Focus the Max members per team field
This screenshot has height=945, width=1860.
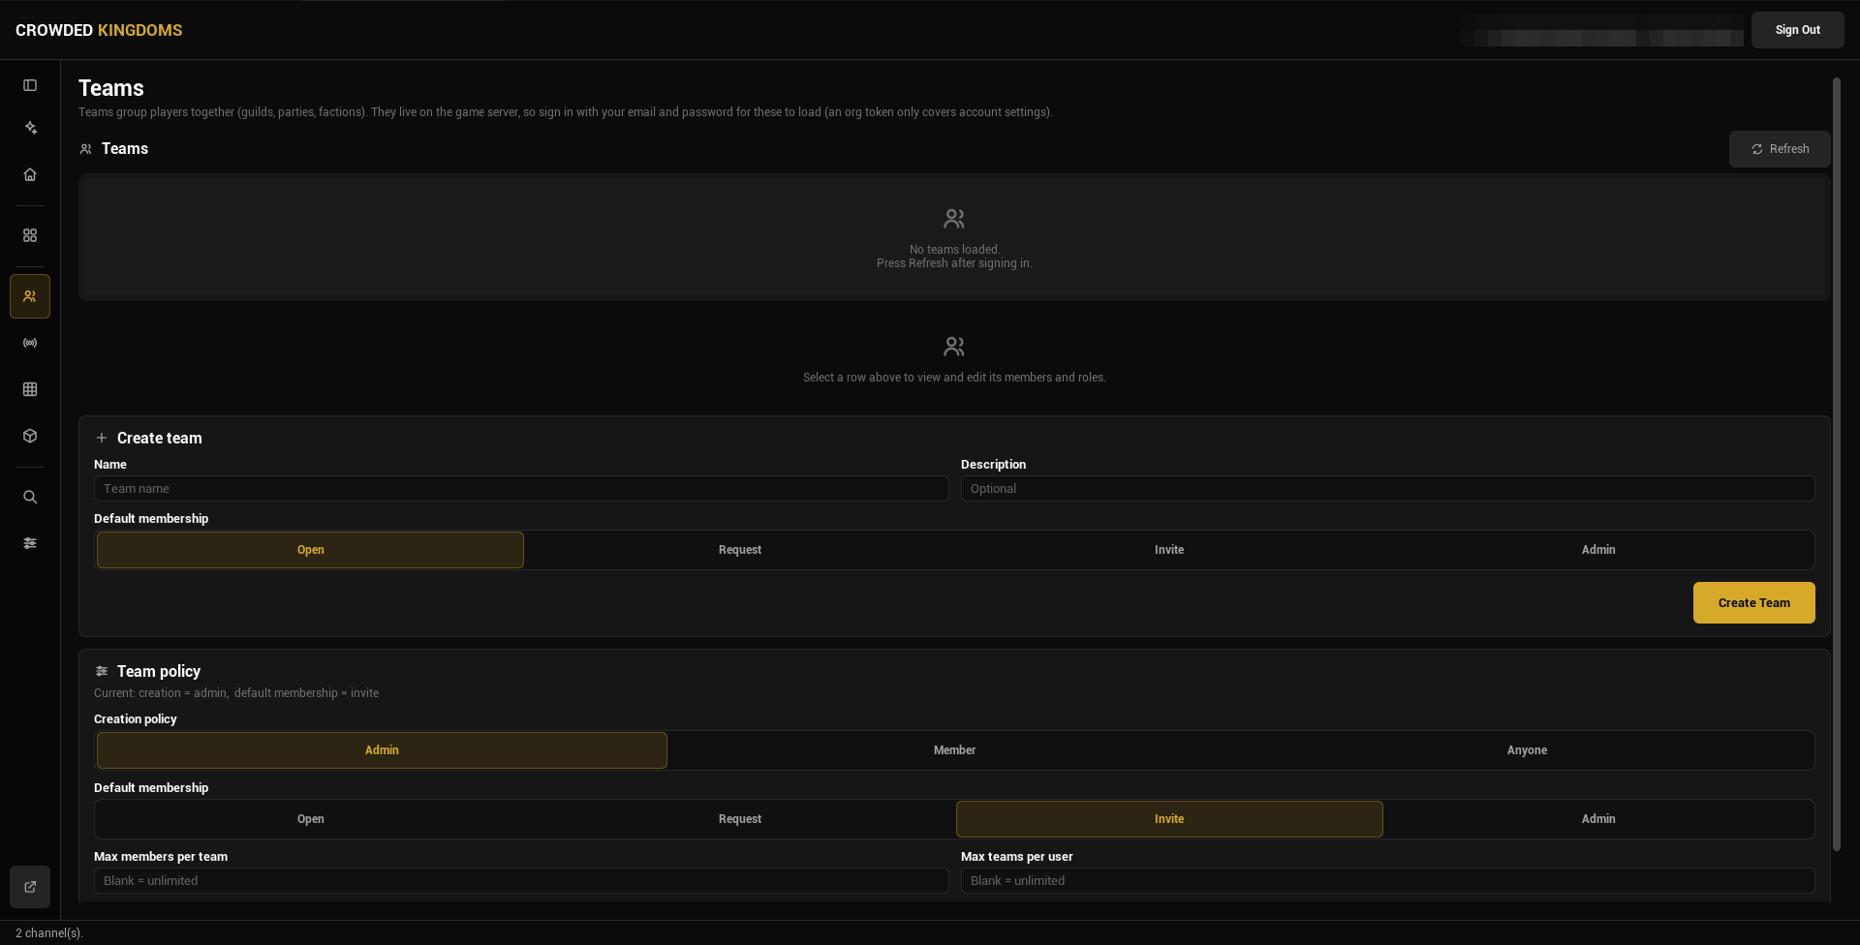[521, 881]
